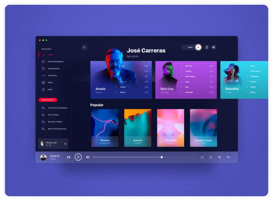273x201 pixels.
Task: Select Recommendations in the sidebar
Action: (53, 62)
